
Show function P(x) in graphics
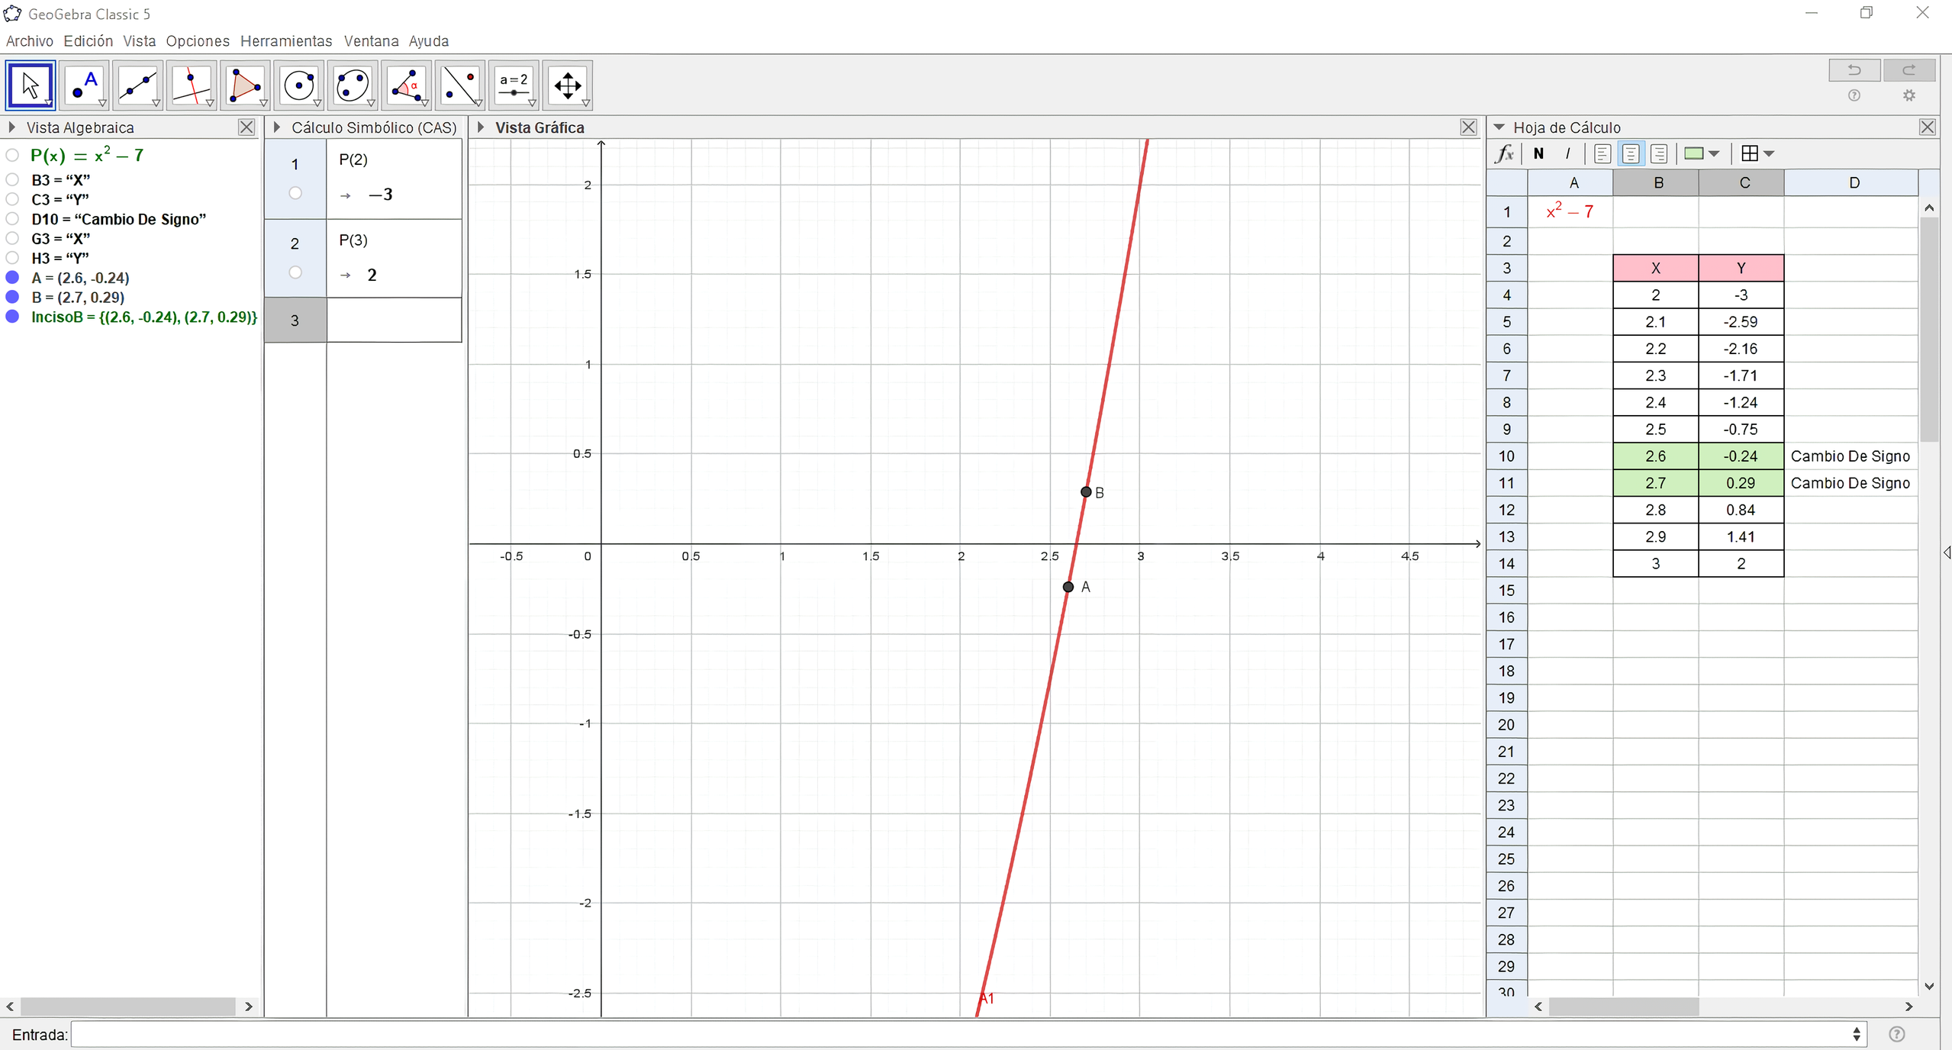(13, 156)
